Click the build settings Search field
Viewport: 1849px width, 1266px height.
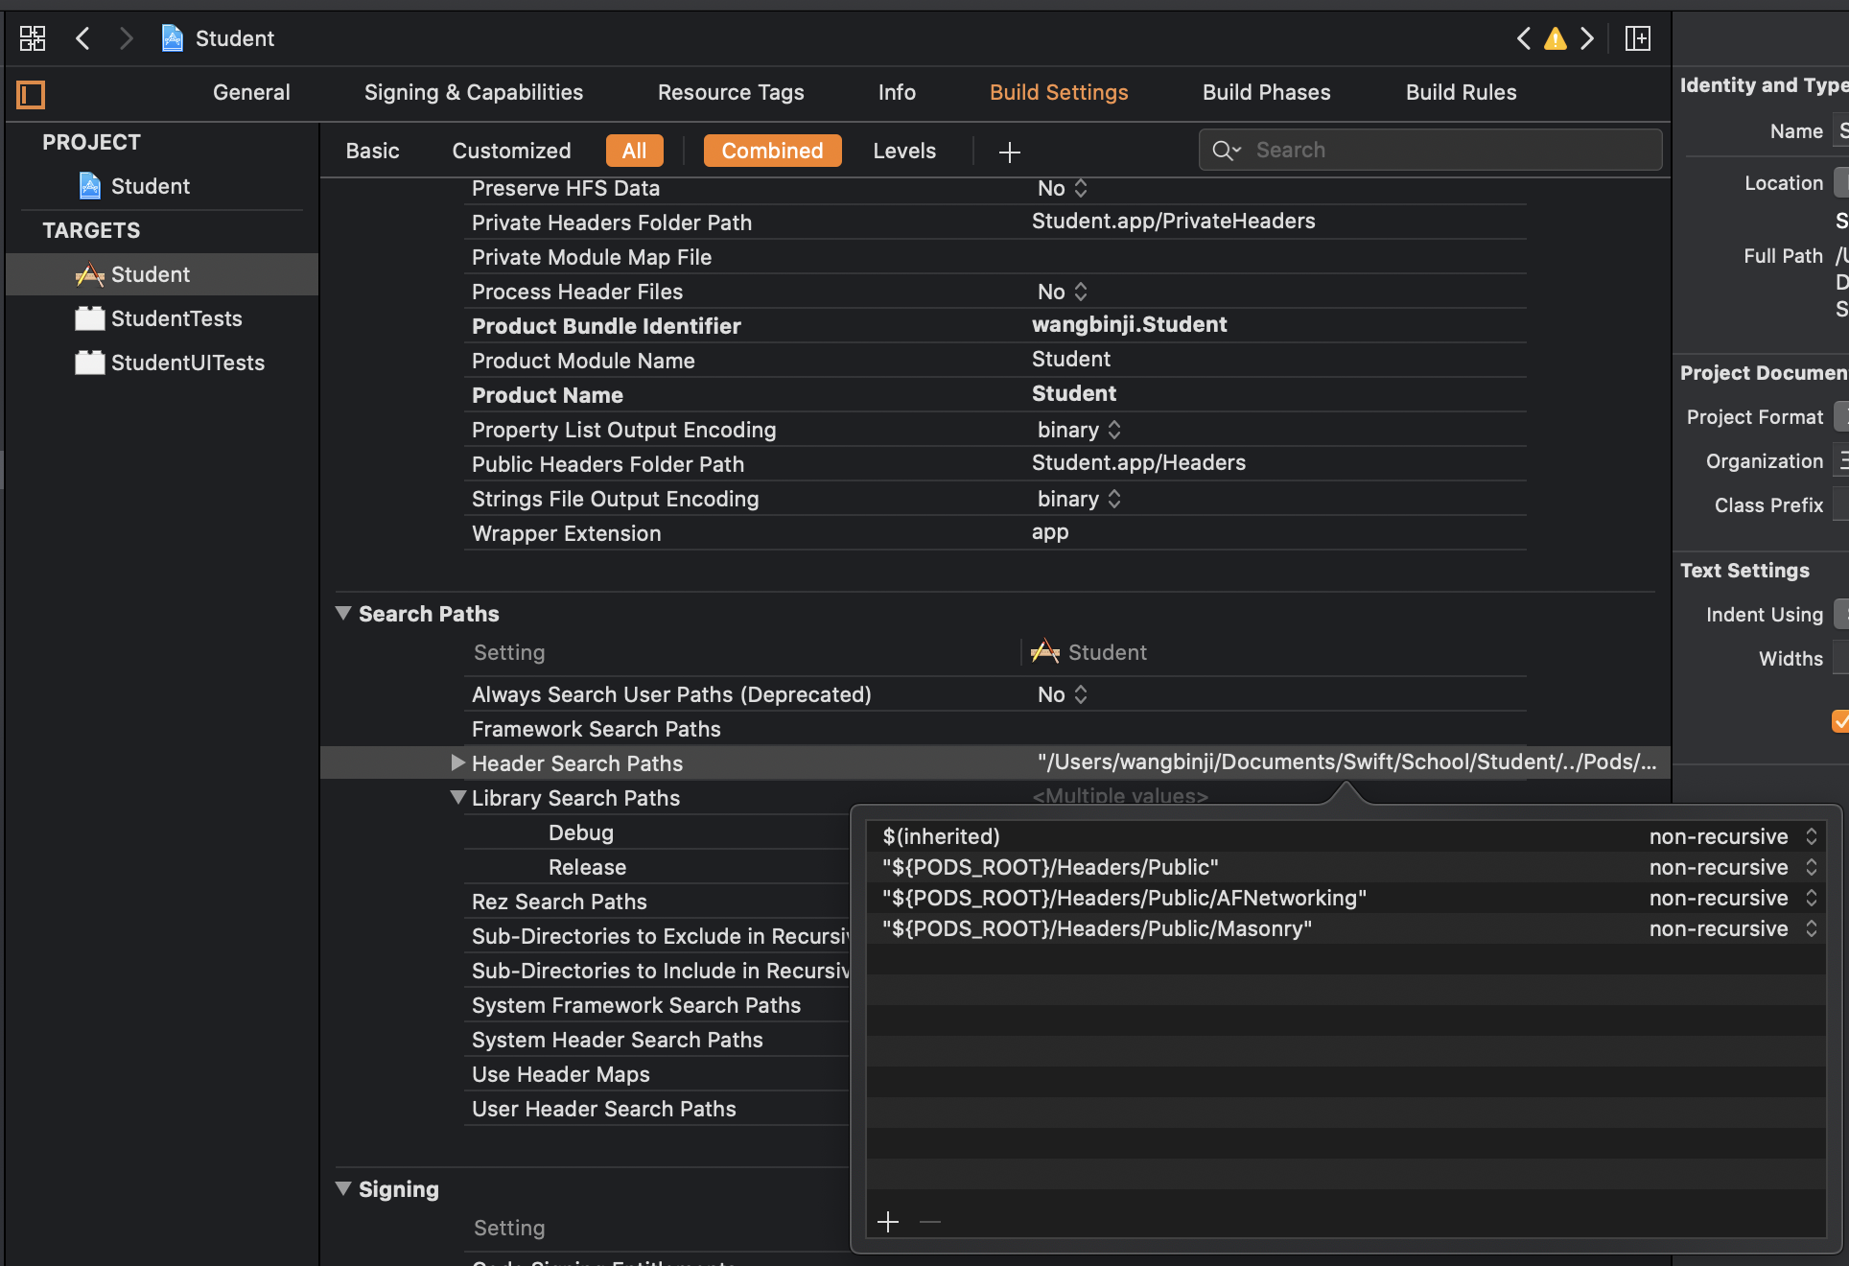point(1430,150)
